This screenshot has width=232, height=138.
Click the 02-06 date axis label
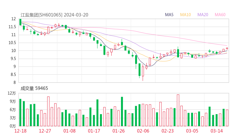click(143, 131)
